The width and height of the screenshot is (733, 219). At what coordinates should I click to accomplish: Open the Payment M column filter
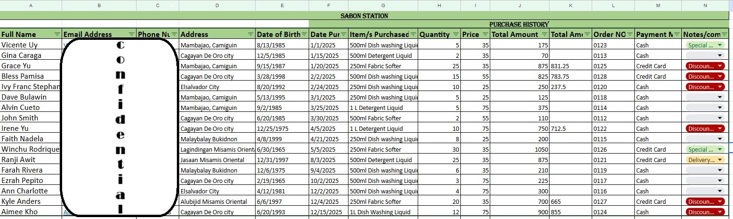coord(678,34)
